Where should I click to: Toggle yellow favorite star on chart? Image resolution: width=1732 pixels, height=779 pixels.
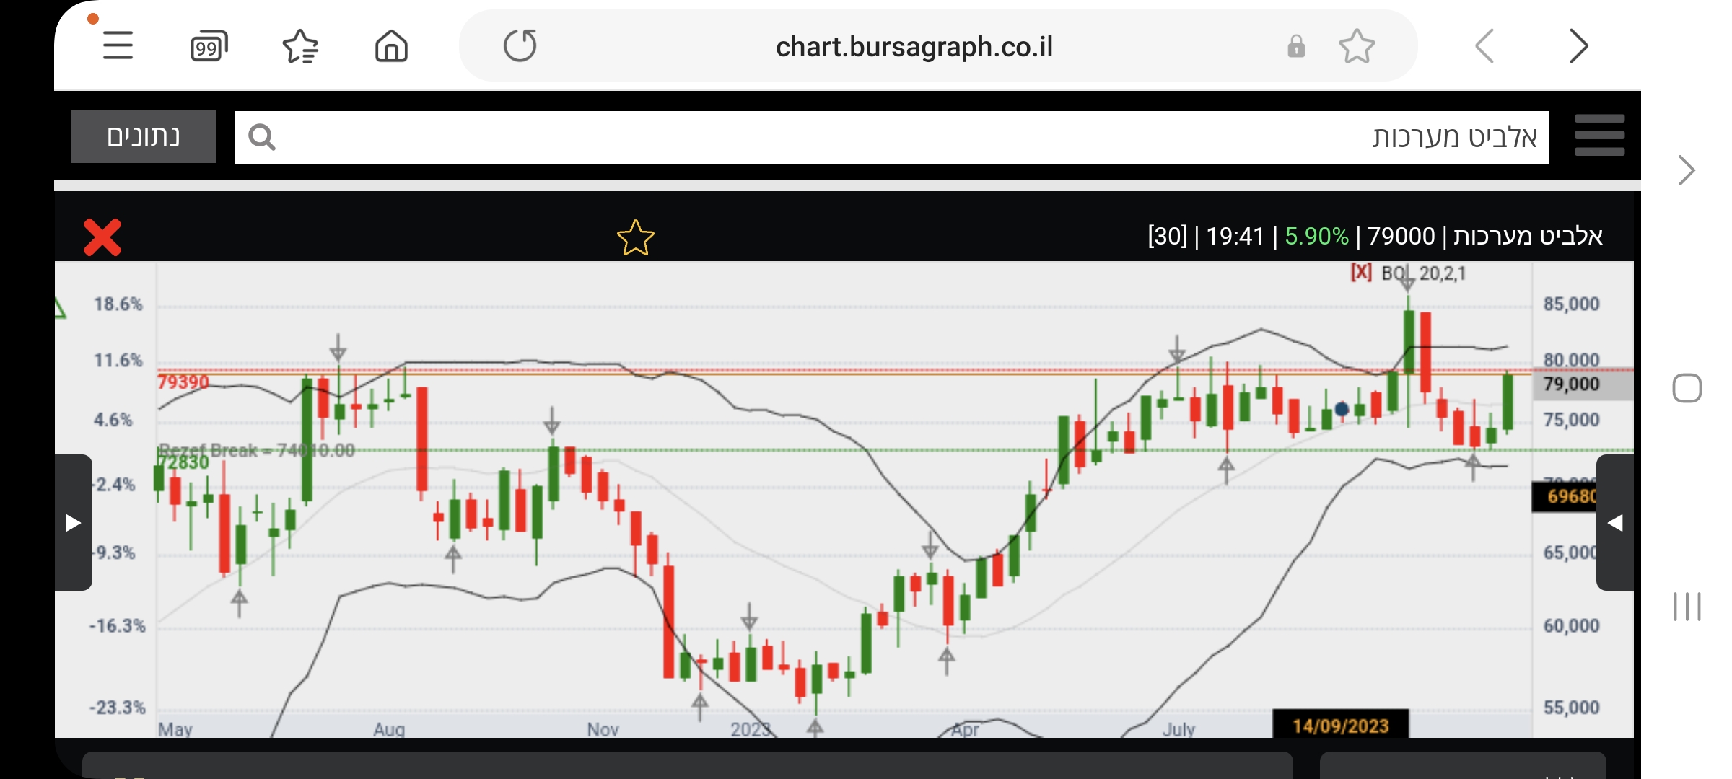[x=635, y=238]
